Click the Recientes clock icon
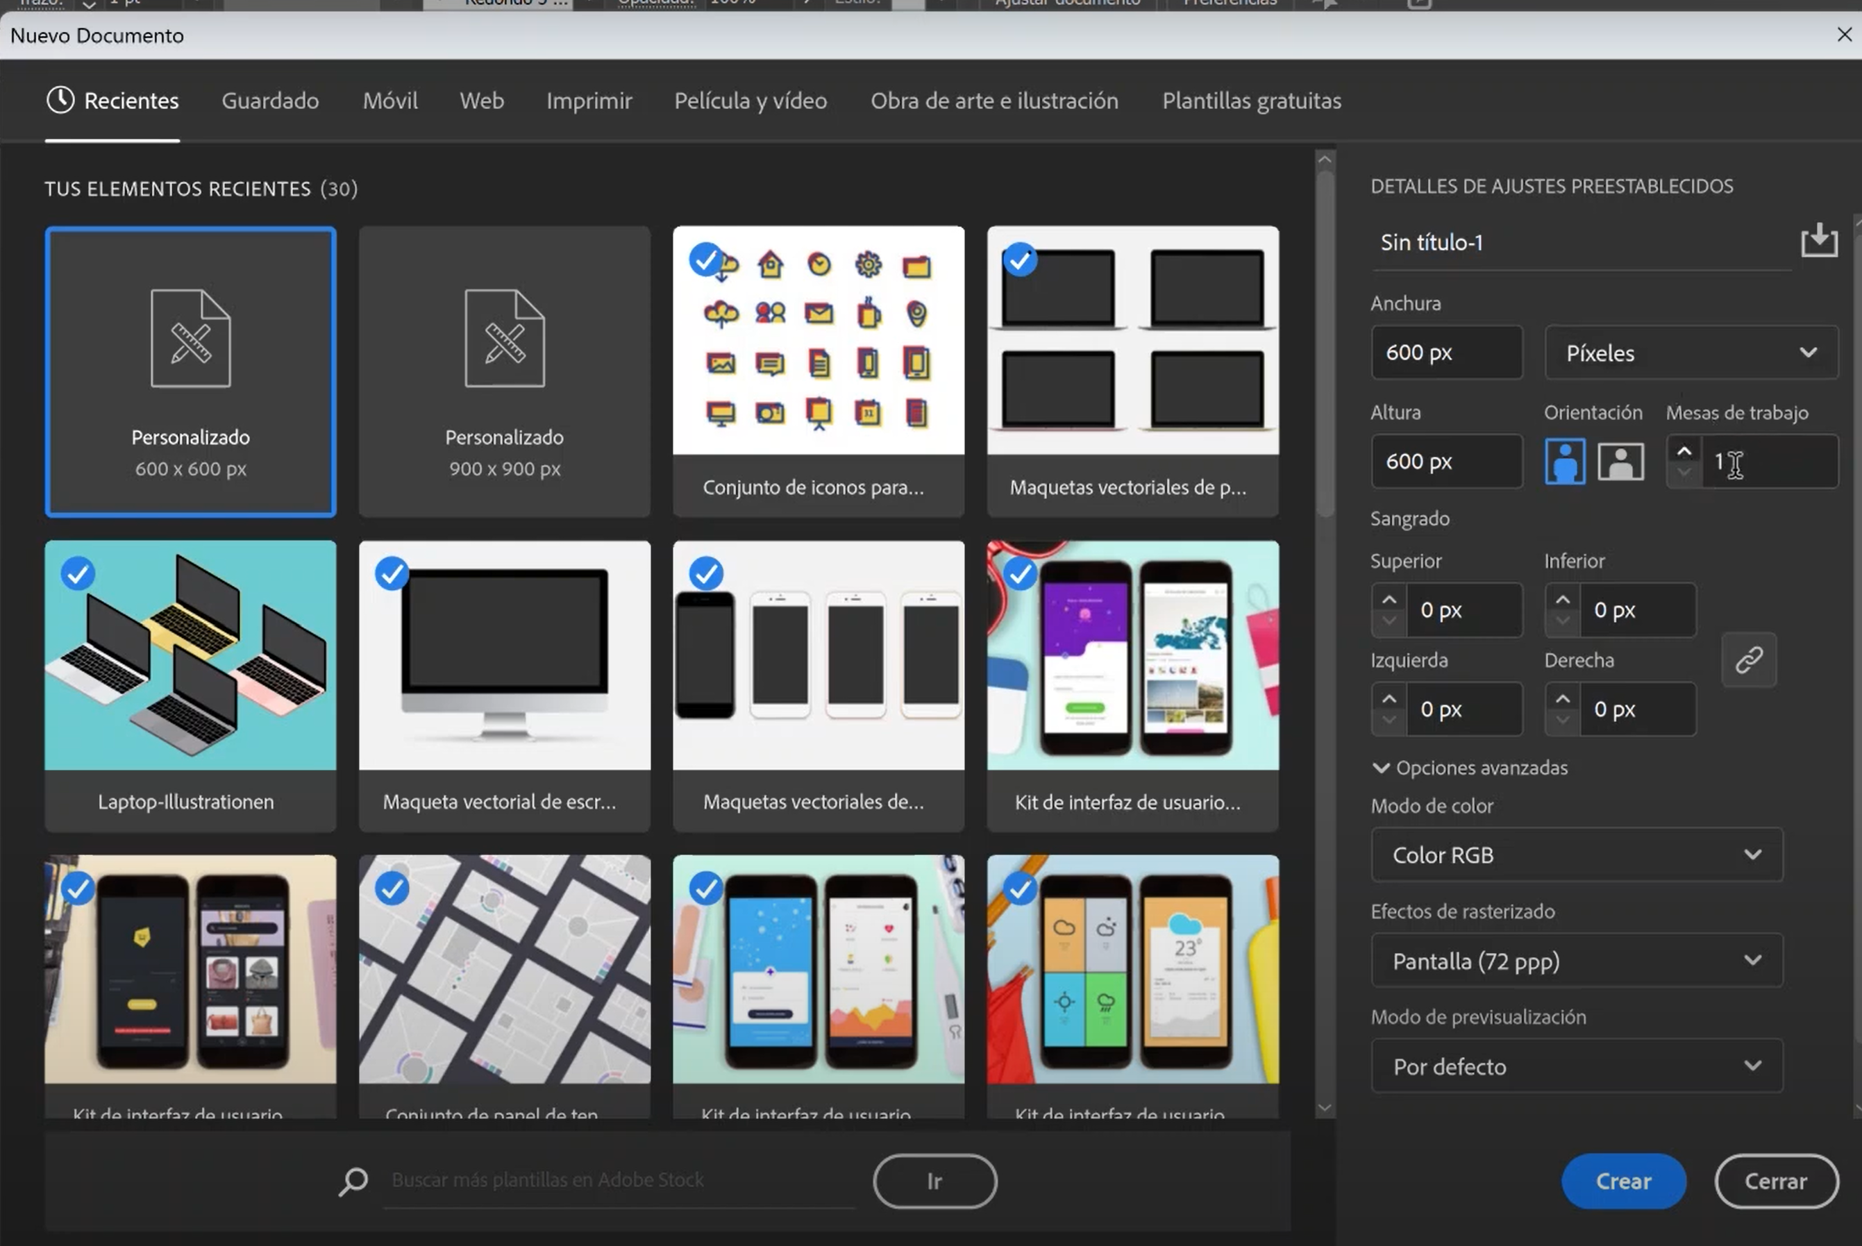Image resolution: width=1862 pixels, height=1246 pixels. coord(60,100)
